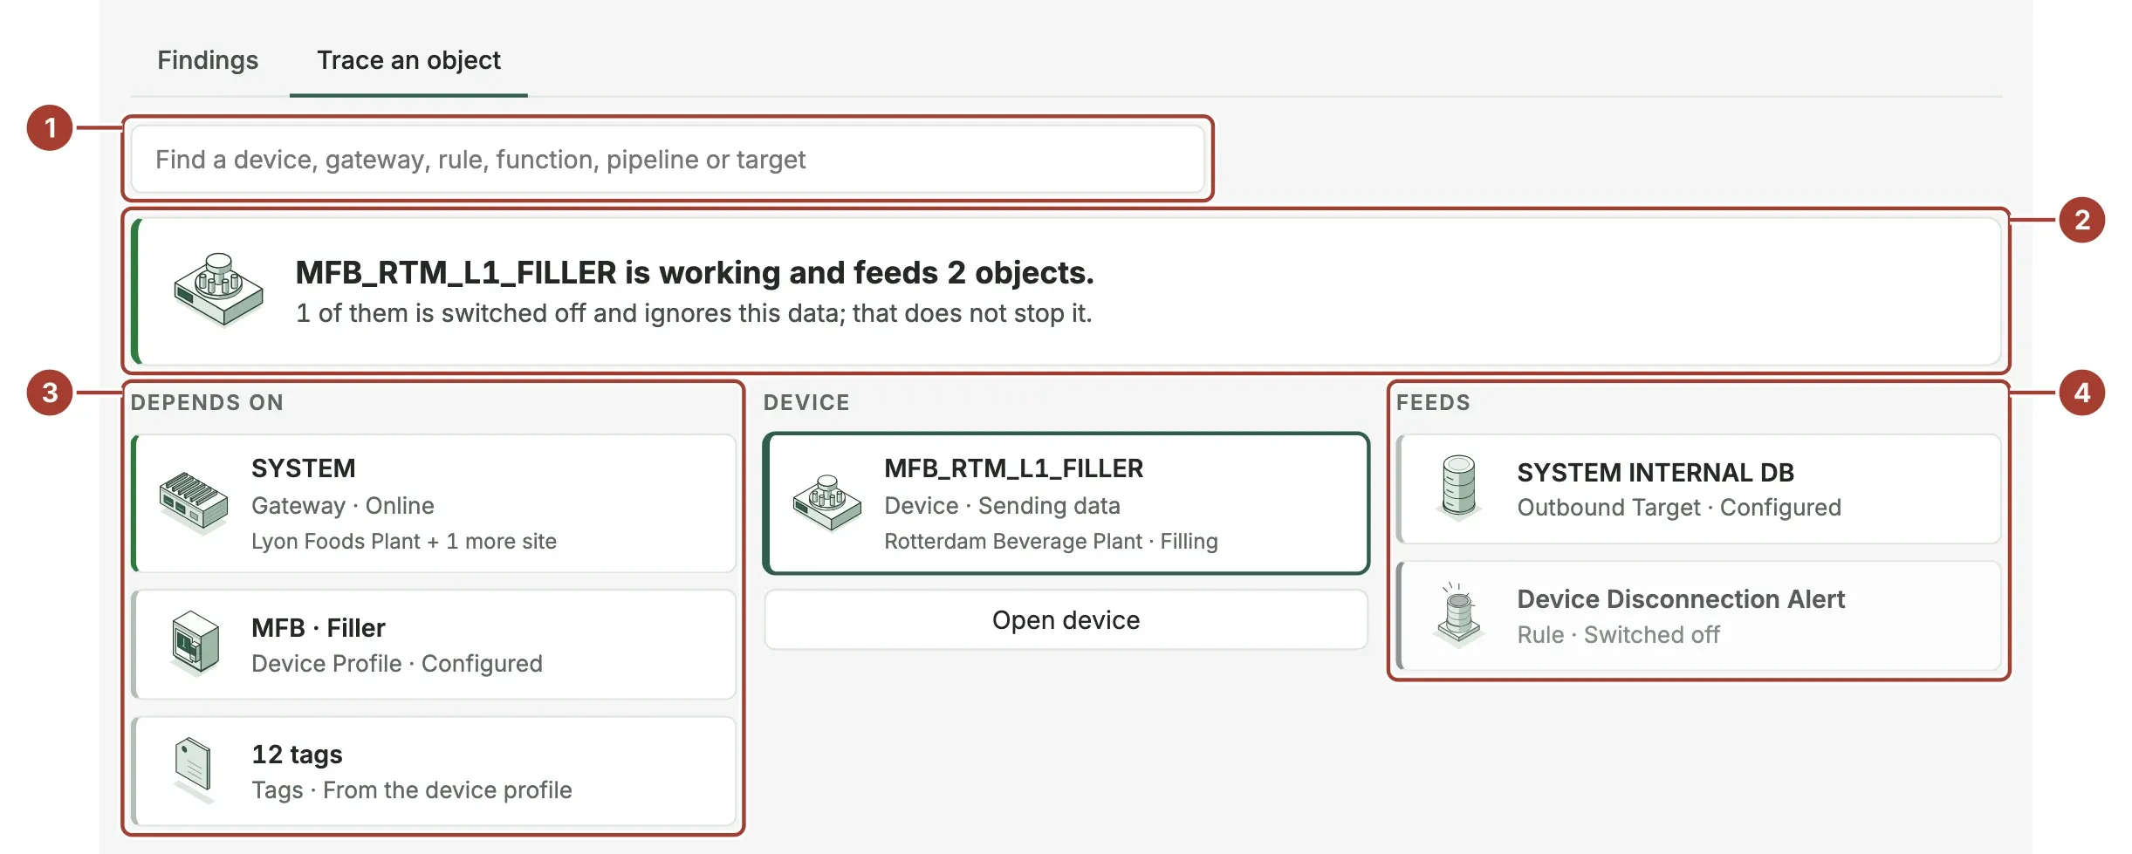Open the MFB · Filler profile title
This screenshot has height=854, width=2132.
pyautogui.click(x=319, y=628)
